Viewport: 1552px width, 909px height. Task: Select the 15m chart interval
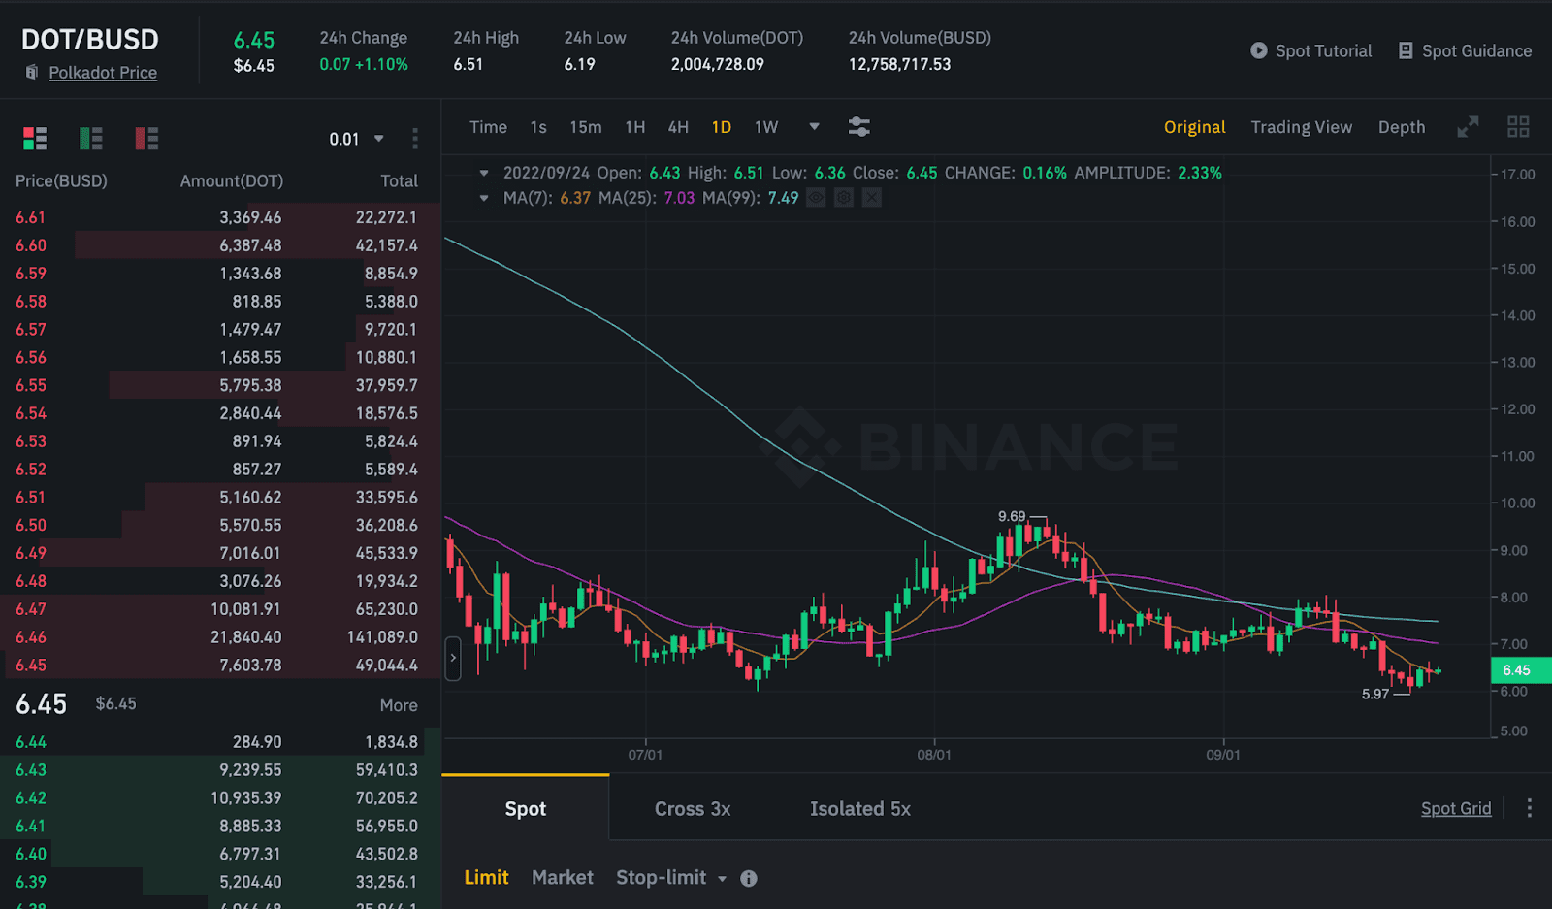[x=586, y=127]
